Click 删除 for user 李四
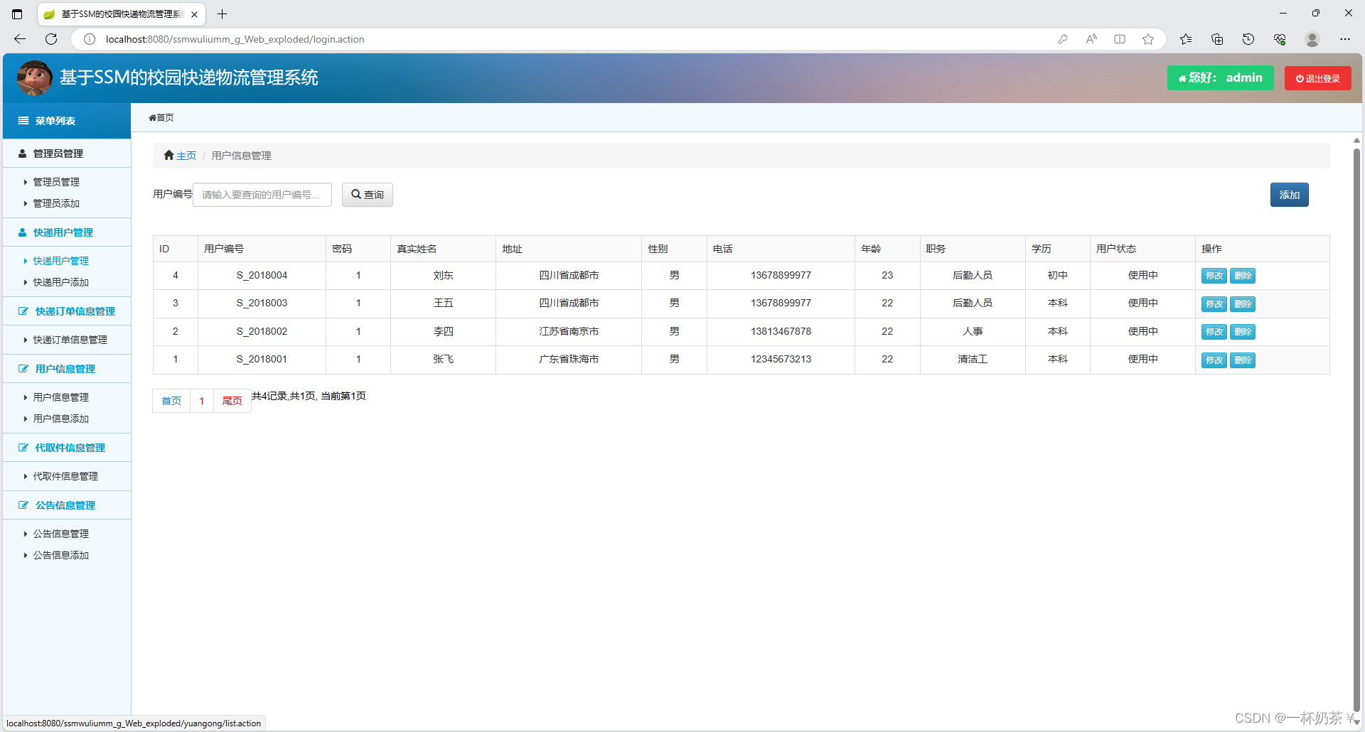Image resolution: width=1365 pixels, height=732 pixels. (1243, 332)
